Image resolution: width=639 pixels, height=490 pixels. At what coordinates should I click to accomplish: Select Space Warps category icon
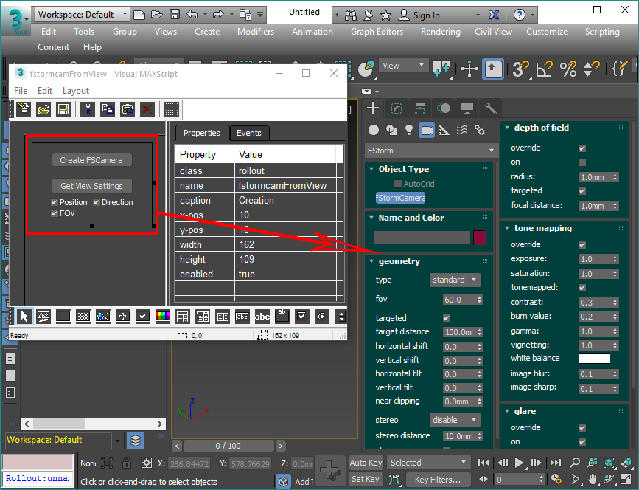coord(462,130)
